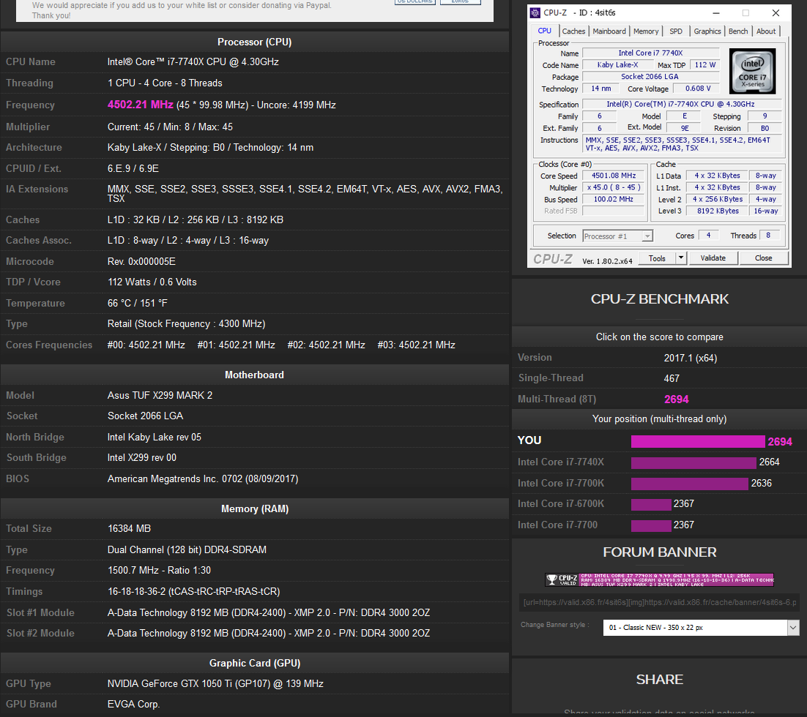This screenshot has height=717, width=807.
Task: Click the Single-Thread score 467
Action: (672, 378)
